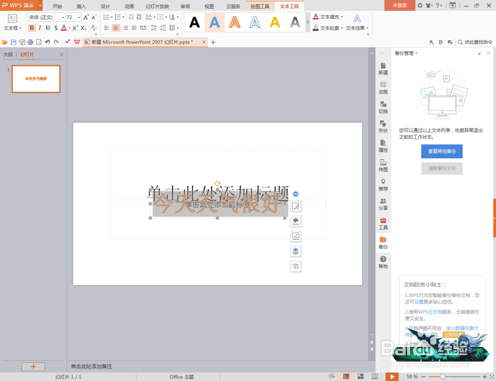Open the Design ribbon tab
The height and width of the screenshot is (381, 496).
coord(105,6)
